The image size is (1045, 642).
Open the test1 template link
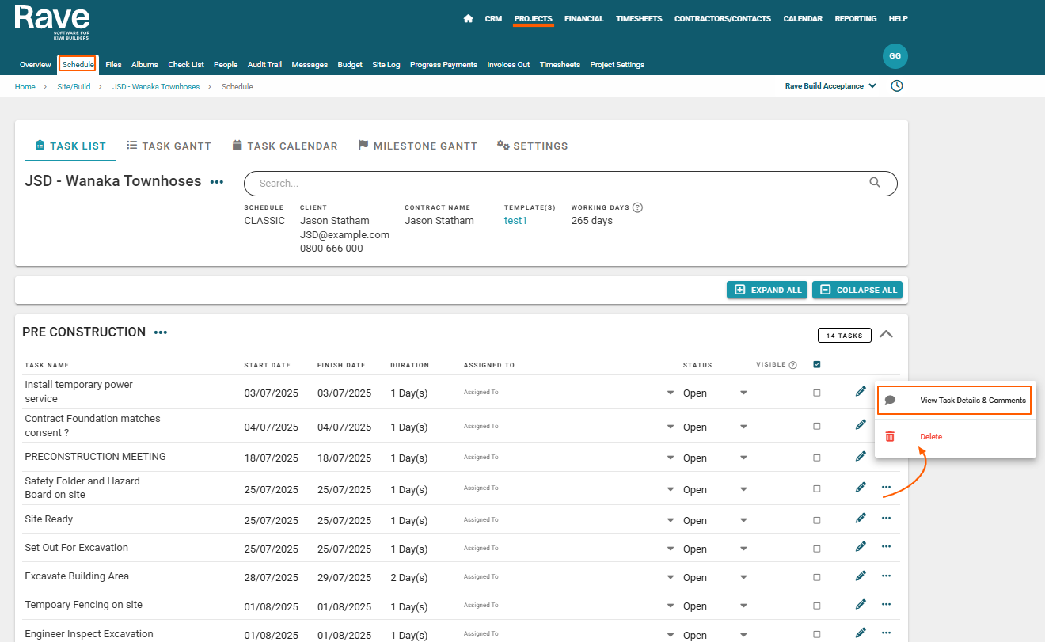point(515,221)
